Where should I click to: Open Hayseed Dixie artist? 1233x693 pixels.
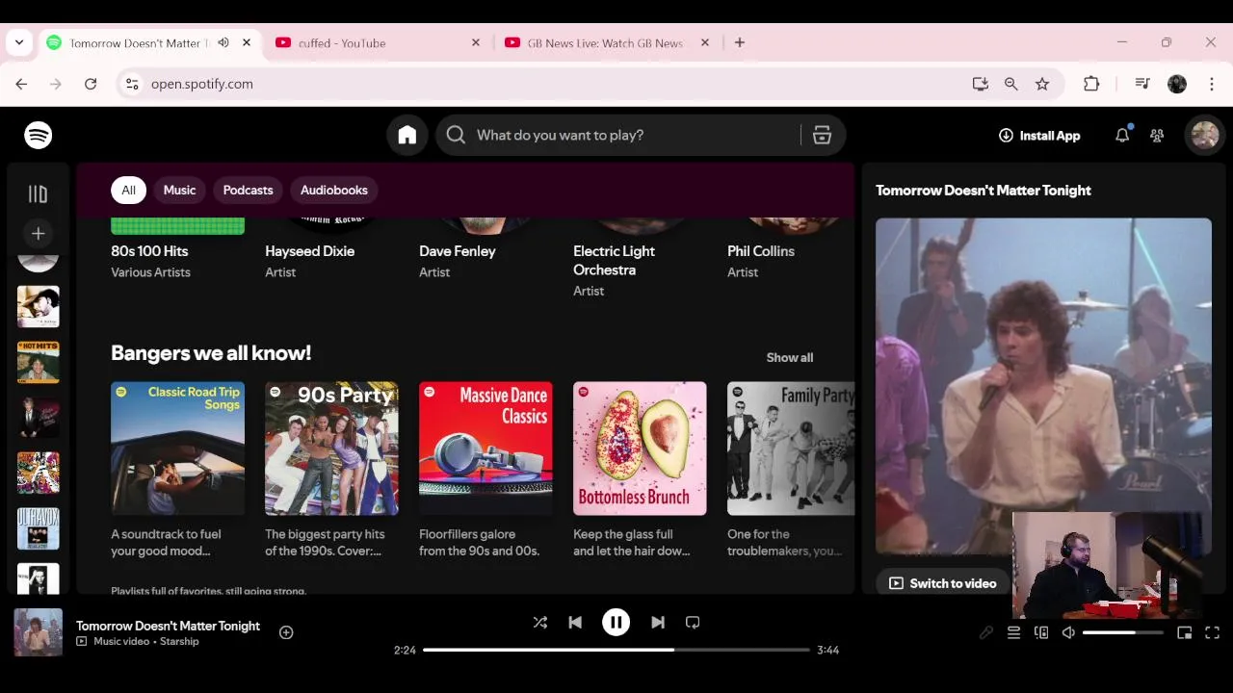pyautogui.click(x=309, y=251)
